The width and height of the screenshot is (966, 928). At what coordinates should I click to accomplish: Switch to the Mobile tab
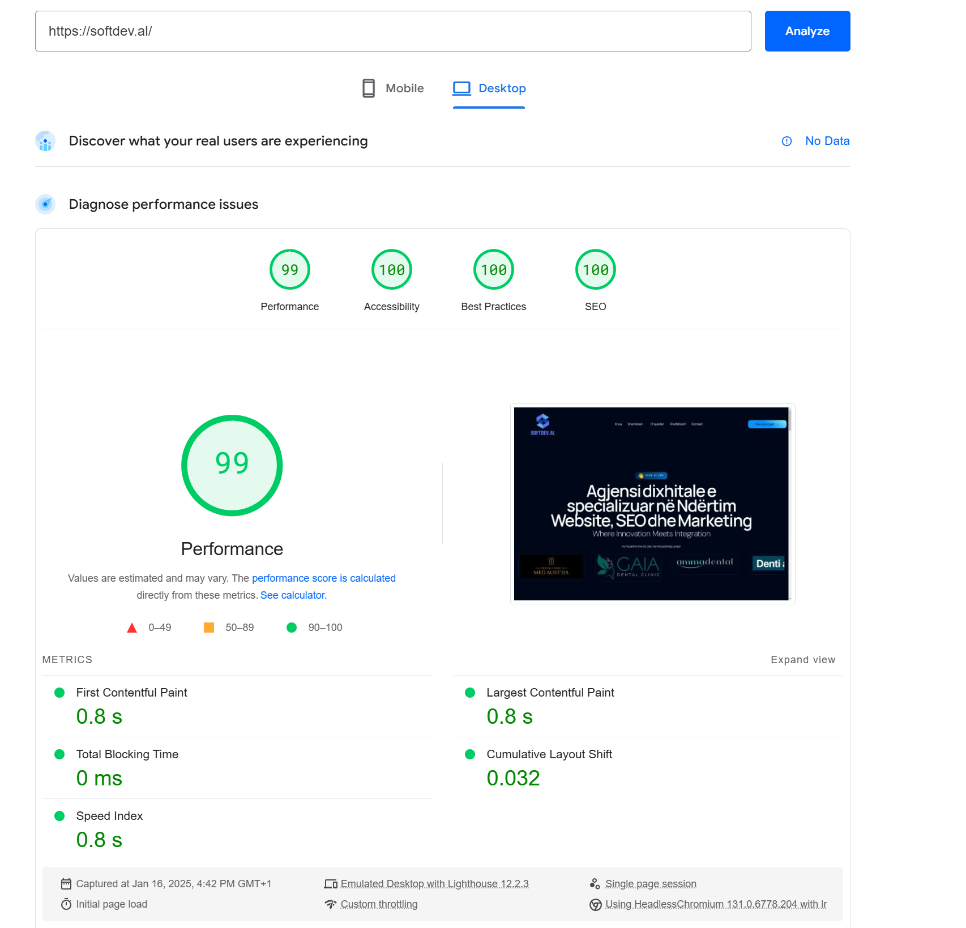[x=393, y=88]
